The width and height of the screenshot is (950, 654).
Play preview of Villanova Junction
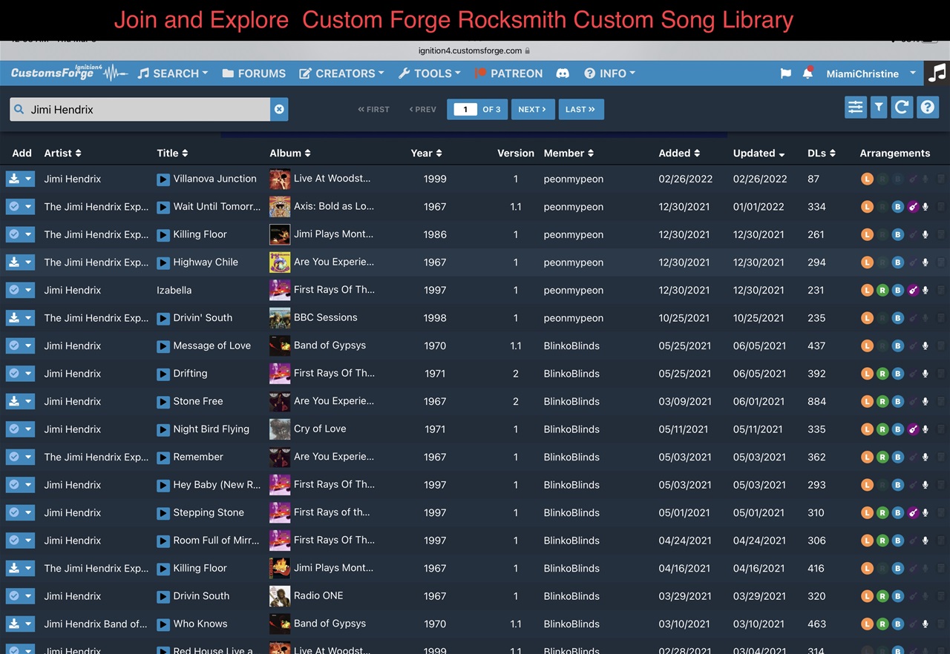tap(163, 179)
